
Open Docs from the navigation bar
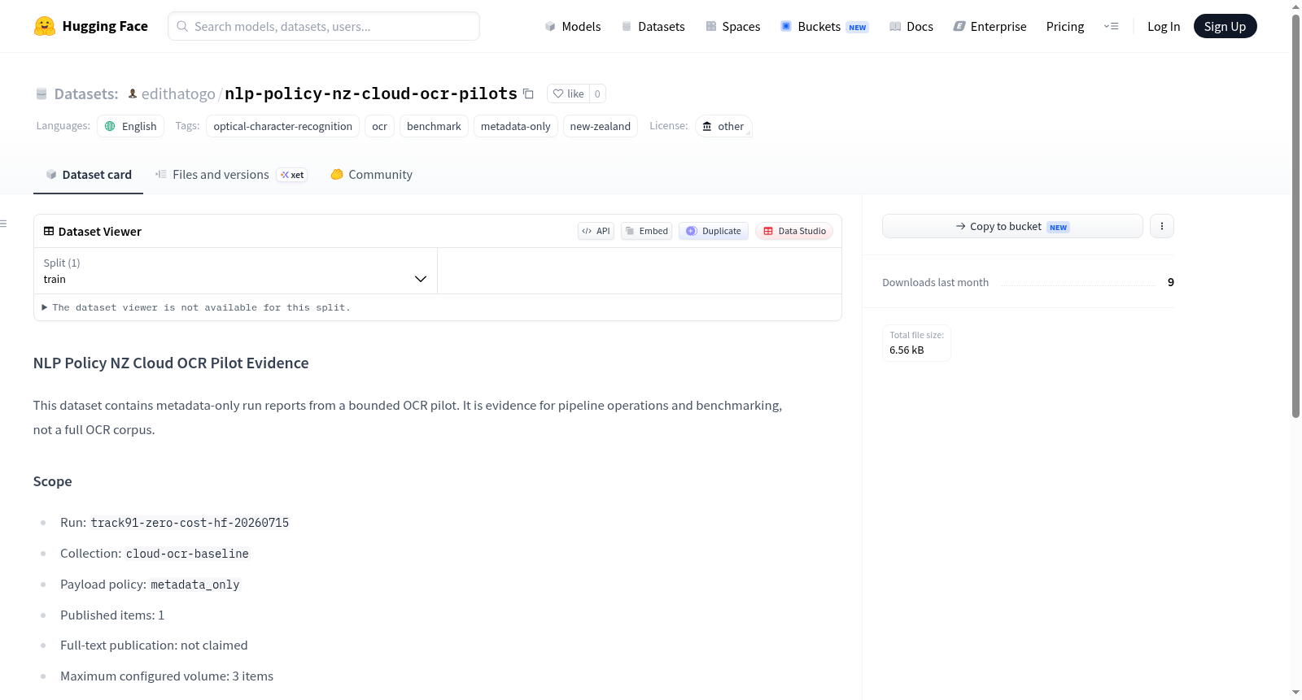click(x=911, y=26)
